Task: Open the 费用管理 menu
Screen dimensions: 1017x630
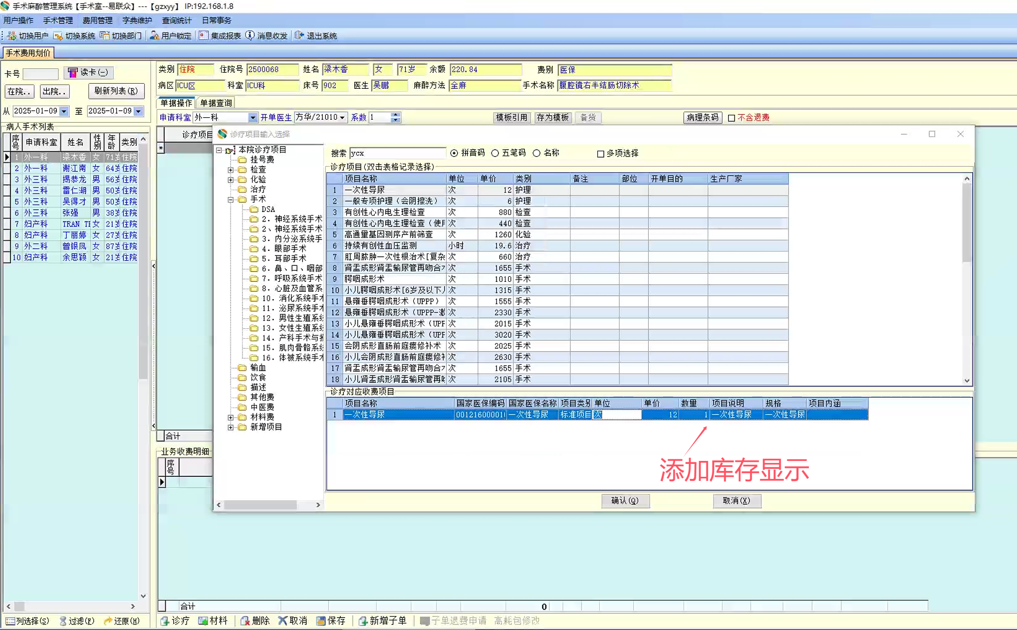Action: (x=97, y=20)
